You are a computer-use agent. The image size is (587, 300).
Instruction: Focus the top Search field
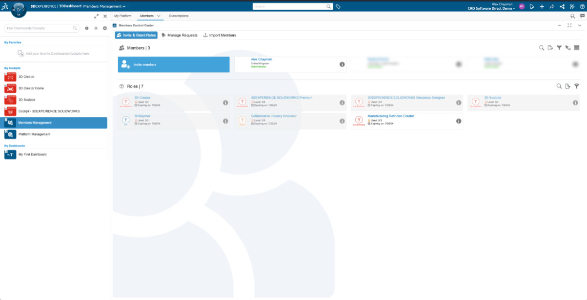[x=293, y=7]
